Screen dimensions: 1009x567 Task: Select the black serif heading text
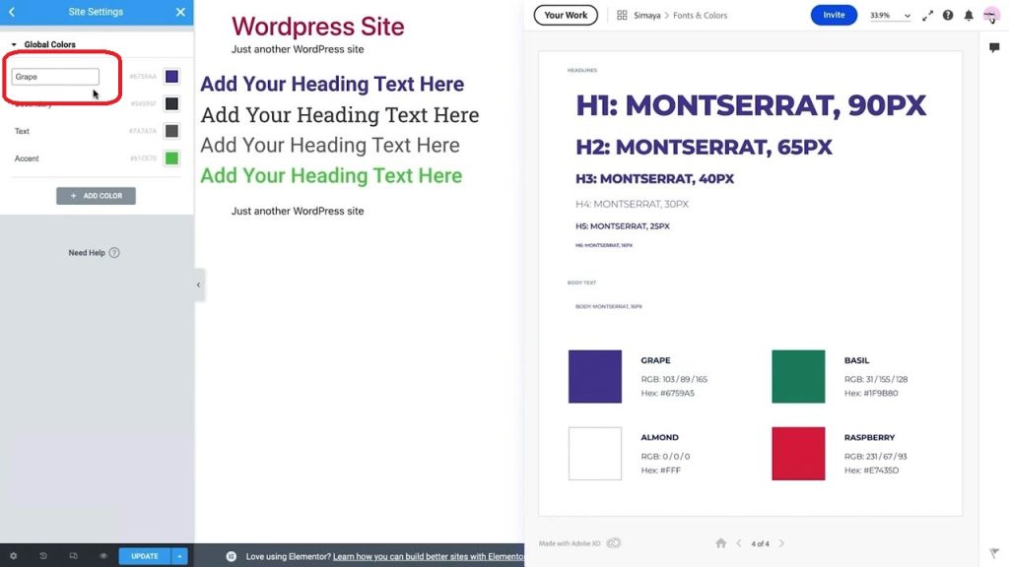(x=340, y=115)
